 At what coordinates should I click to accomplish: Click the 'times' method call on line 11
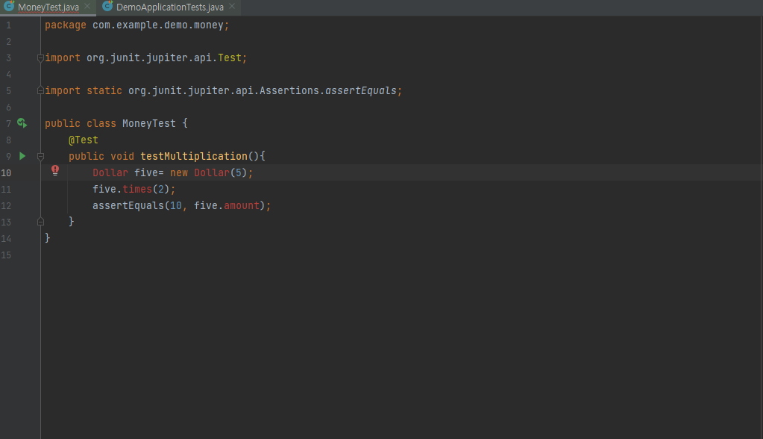[x=137, y=189]
